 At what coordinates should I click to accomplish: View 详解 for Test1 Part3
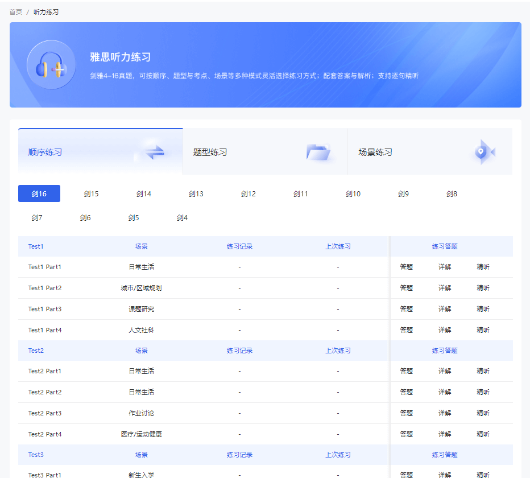point(445,309)
